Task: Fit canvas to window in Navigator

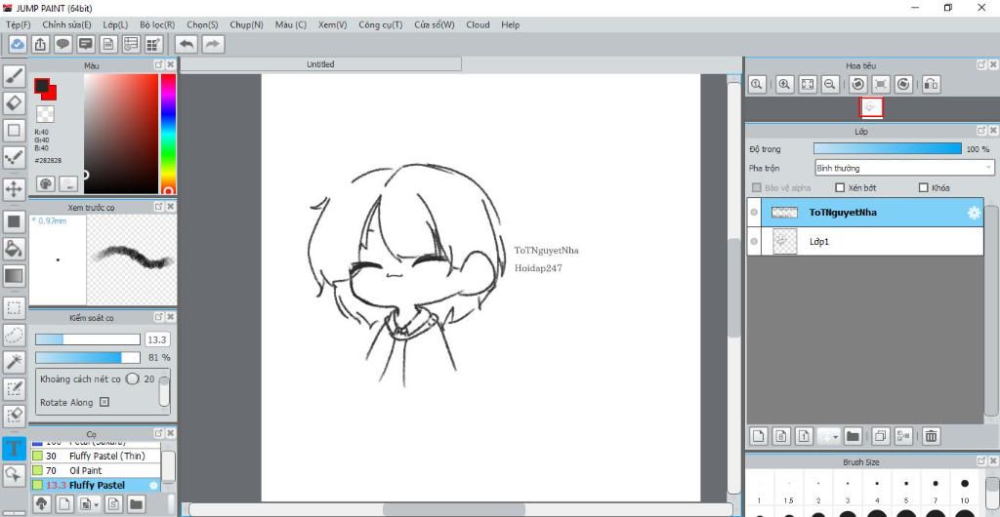Action: pos(807,84)
